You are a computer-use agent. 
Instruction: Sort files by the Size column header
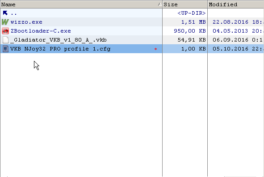click(x=185, y=4)
